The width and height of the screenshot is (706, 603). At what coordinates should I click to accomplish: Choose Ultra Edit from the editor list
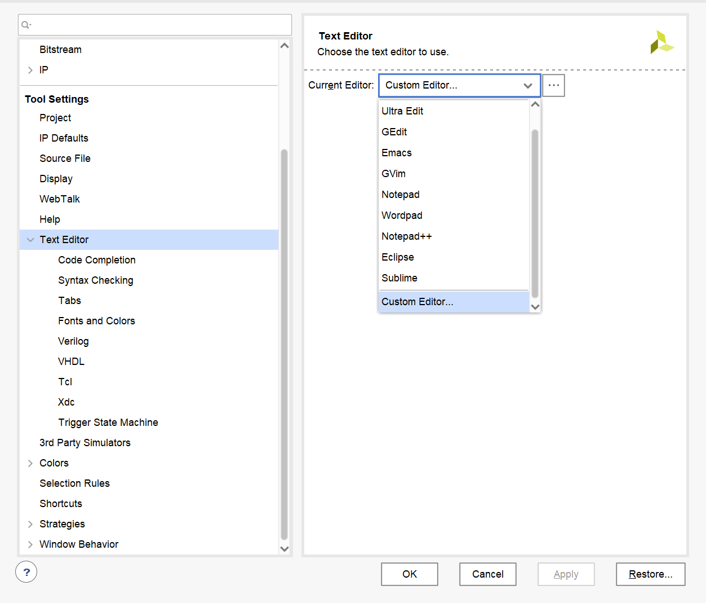tap(454, 111)
